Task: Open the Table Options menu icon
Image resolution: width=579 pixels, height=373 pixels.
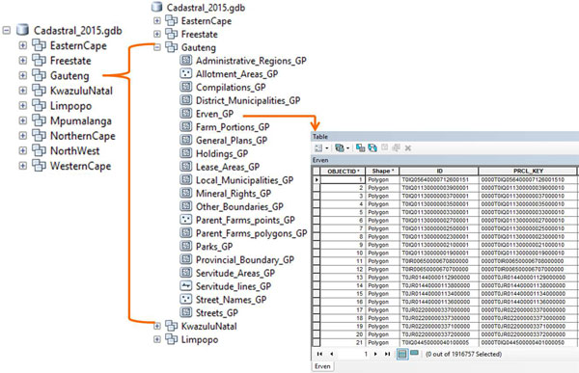Action: [x=318, y=148]
